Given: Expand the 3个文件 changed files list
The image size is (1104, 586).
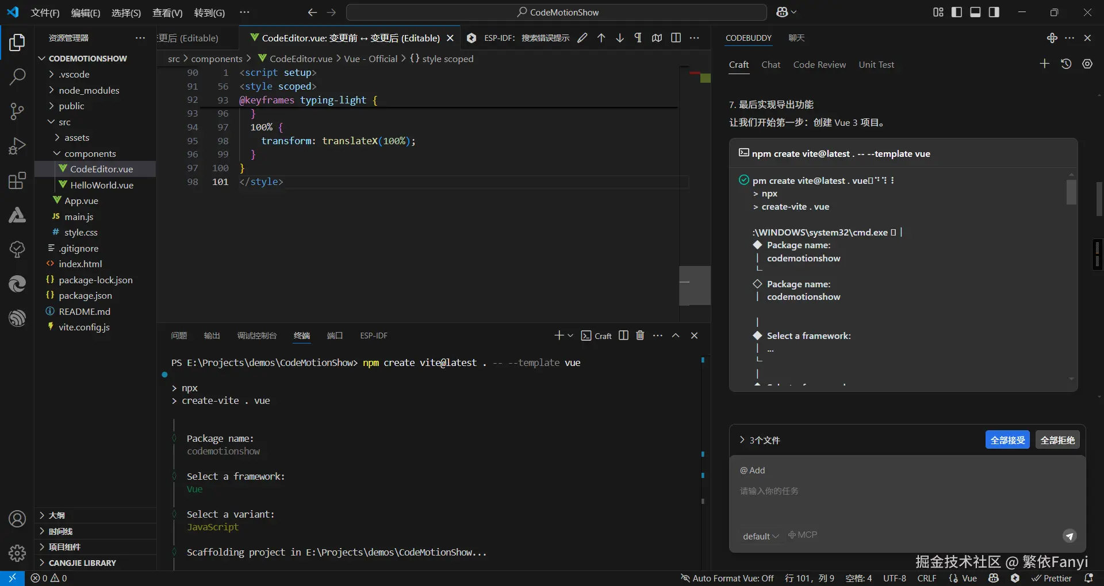Looking at the screenshot, I should [x=759, y=440].
